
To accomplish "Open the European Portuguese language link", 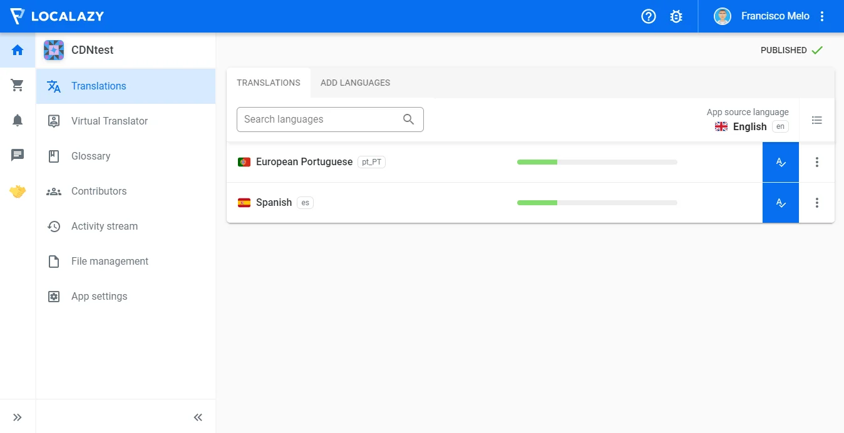I will pyautogui.click(x=304, y=162).
